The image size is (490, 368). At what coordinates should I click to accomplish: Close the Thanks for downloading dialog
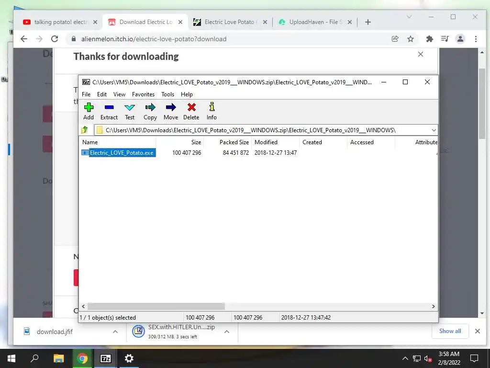point(421,54)
